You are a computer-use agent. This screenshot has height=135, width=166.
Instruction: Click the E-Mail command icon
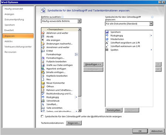[x=43, y=51]
